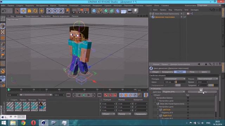Click the Применить button
Image resolution: width=225 pixels, height=126 pixels.
(141, 114)
